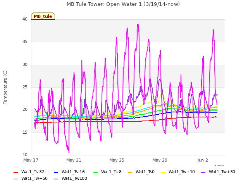Click the blue Wat1_Ts-16 legend swatch
The image size is (248, 186).
(56, 172)
